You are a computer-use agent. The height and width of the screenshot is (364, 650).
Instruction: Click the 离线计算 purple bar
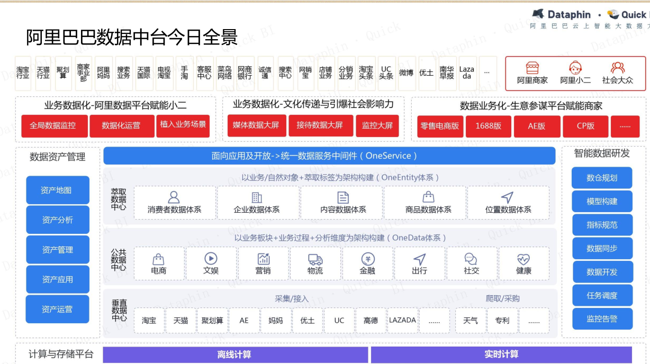[x=235, y=354]
